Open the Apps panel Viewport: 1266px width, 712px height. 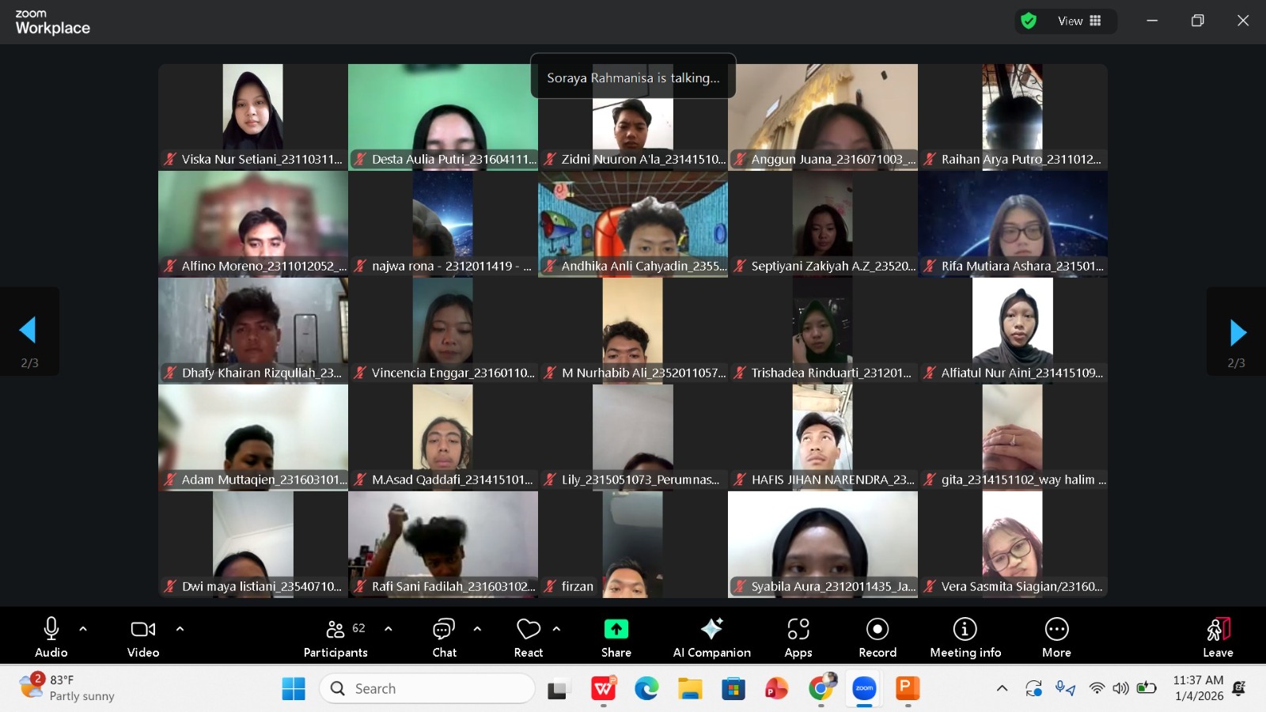pos(798,637)
